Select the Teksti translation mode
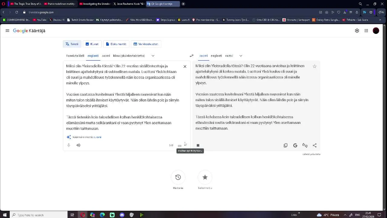The image size is (387, 218). [72, 44]
